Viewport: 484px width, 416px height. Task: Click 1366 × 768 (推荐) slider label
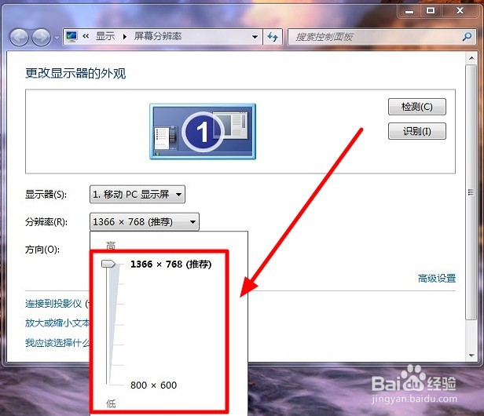pos(171,265)
